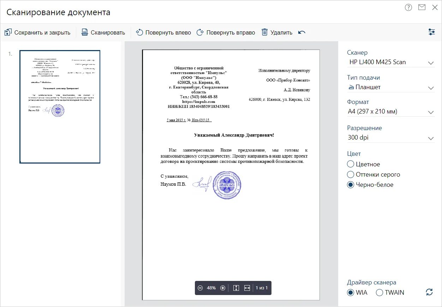
Task: Select page 1 thumbnail
Action: [60, 107]
